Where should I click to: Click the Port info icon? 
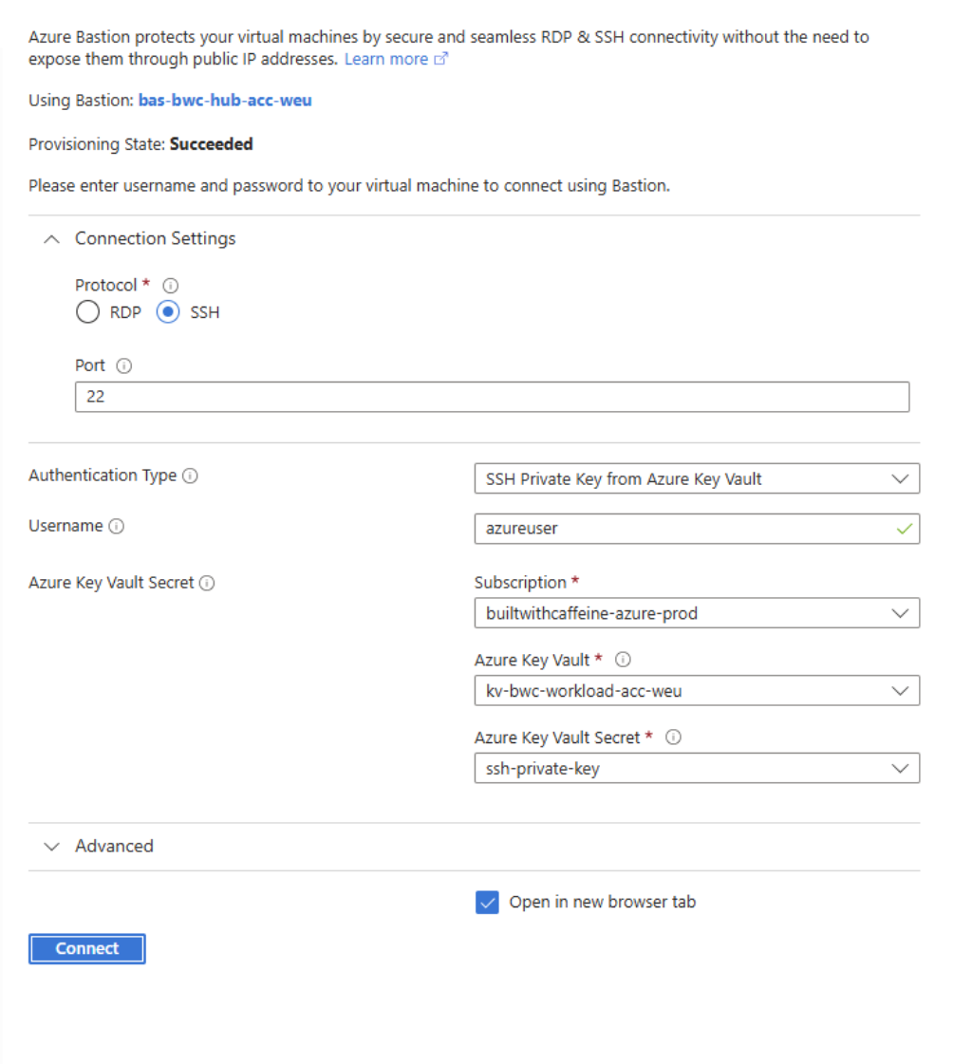tap(124, 364)
